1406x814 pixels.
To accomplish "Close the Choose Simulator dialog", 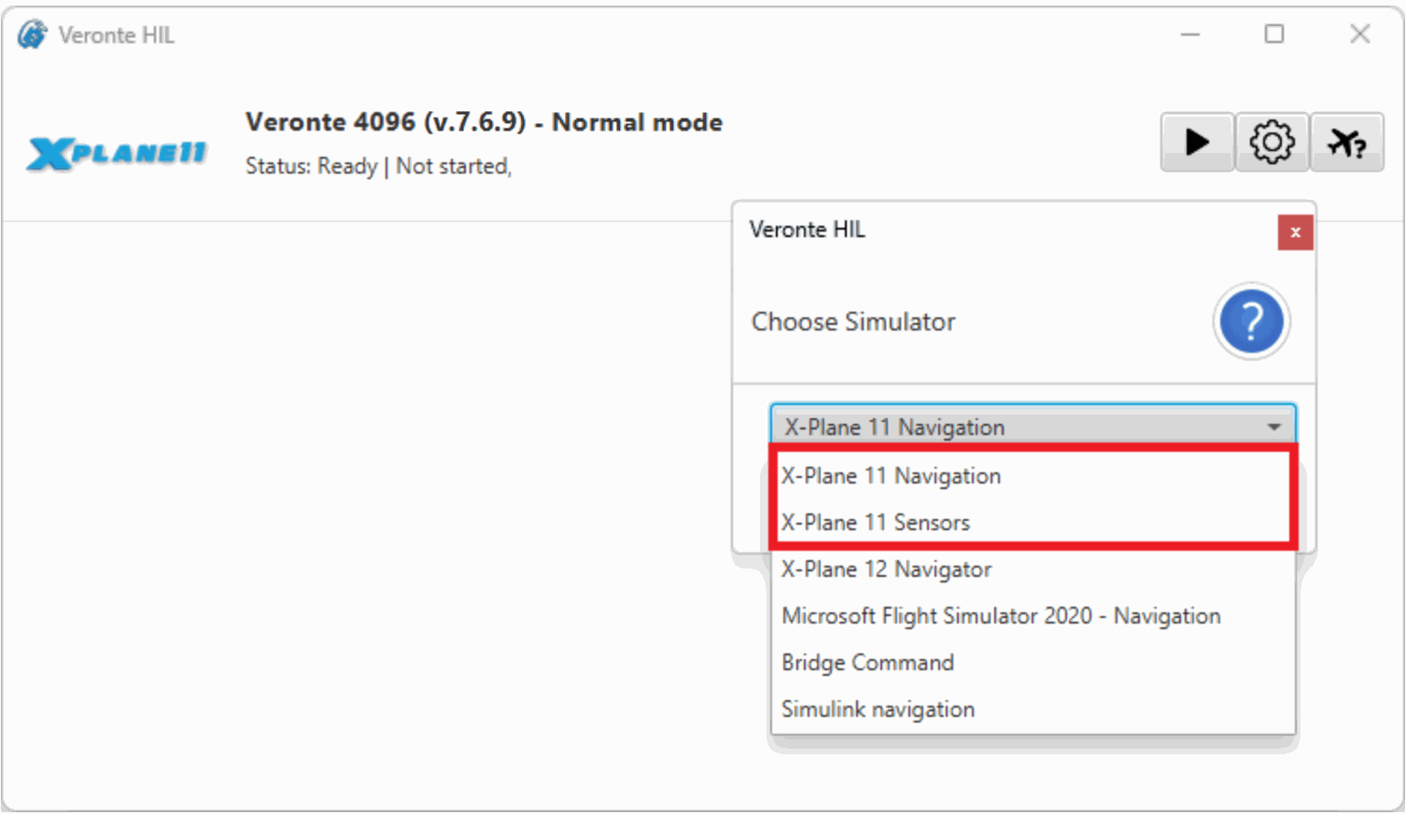I will click(1295, 232).
